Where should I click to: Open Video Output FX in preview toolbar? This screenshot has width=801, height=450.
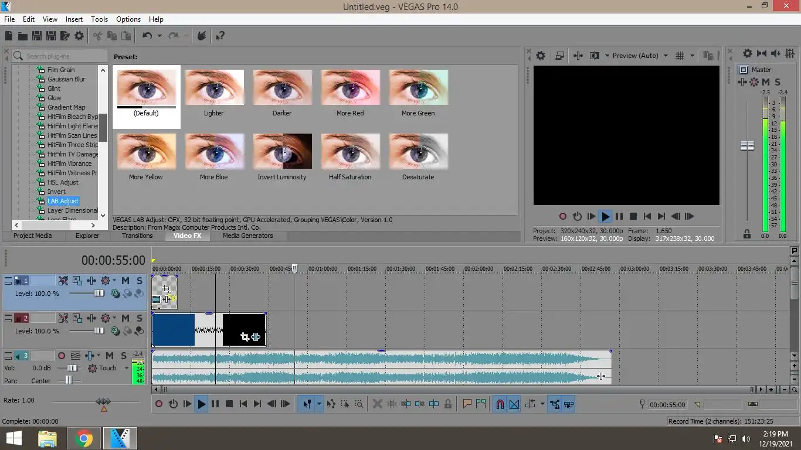[x=578, y=56]
